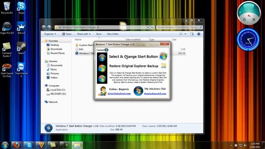The width and height of the screenshot is (265, 149).
Task: Open the BitLord desktop shortcut
Action: 21,28
